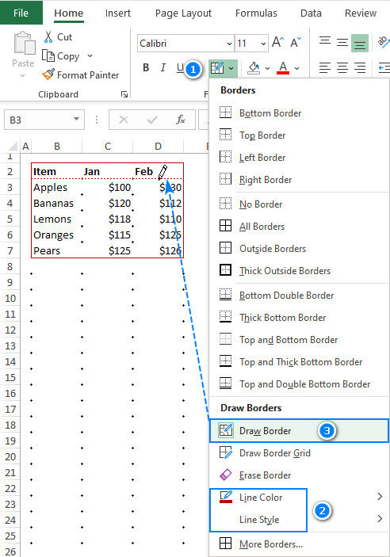
Task: Click Thick Bottom Border icon
Action: pos(225,317)
